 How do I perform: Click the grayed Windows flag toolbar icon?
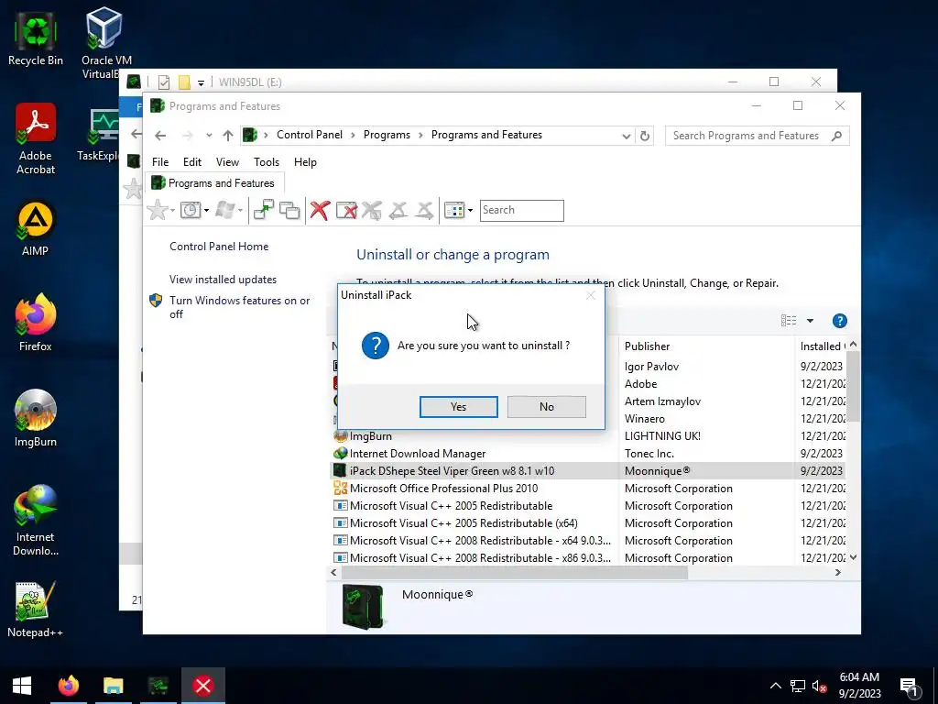[x=225, y=210]
